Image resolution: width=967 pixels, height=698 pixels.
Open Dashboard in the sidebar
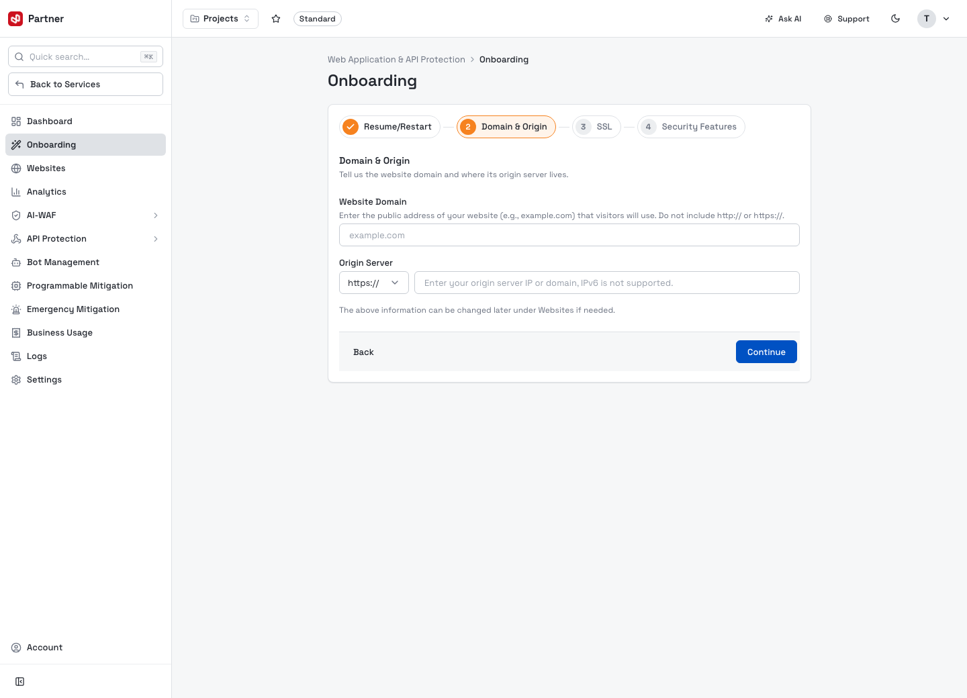85,121
